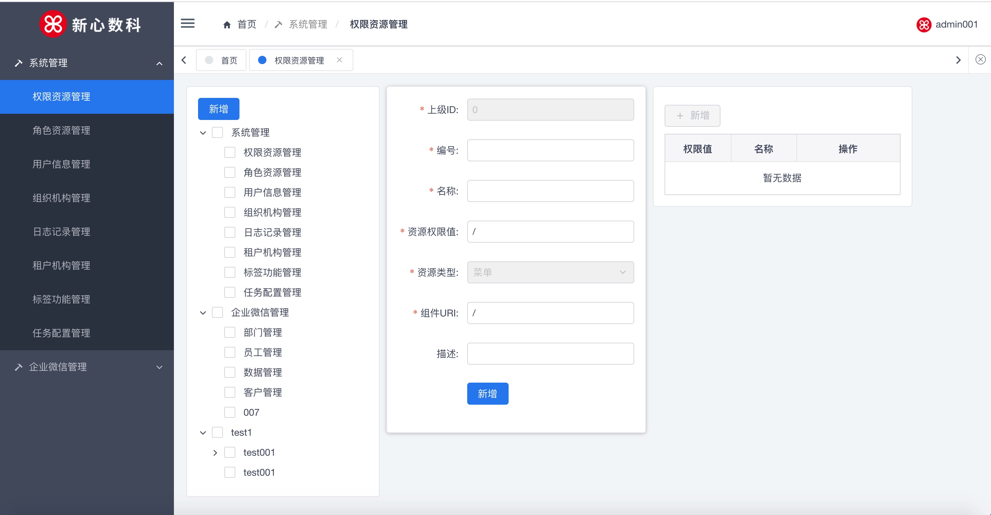This screenshot has height=515, width=991.
Task: Collapse the 企业微信管理 tree node
Action: (203, 313)
